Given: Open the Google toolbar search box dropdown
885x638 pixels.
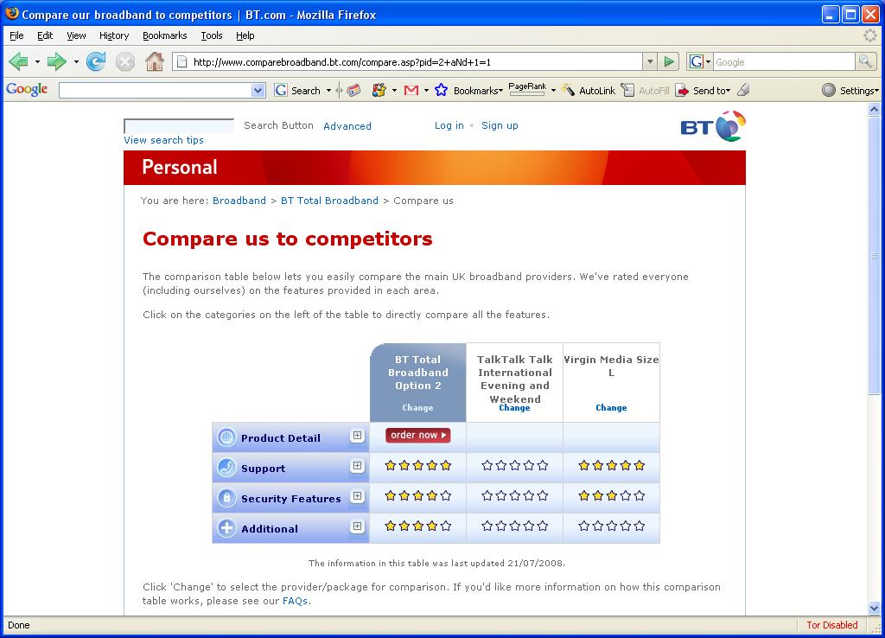Looking at the screenshot, I should click(258, 90).
